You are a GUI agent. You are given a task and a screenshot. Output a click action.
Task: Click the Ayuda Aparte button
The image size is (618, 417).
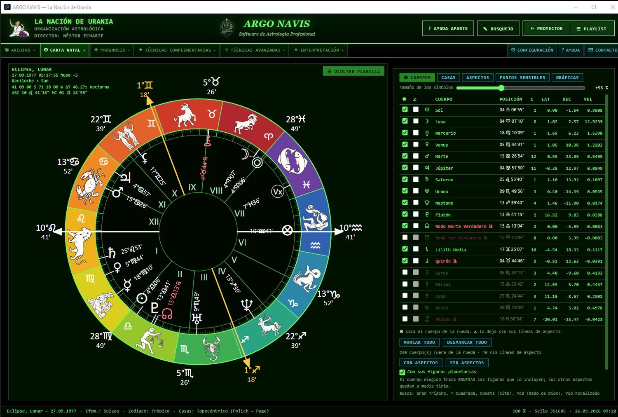(x=448, y=28)
